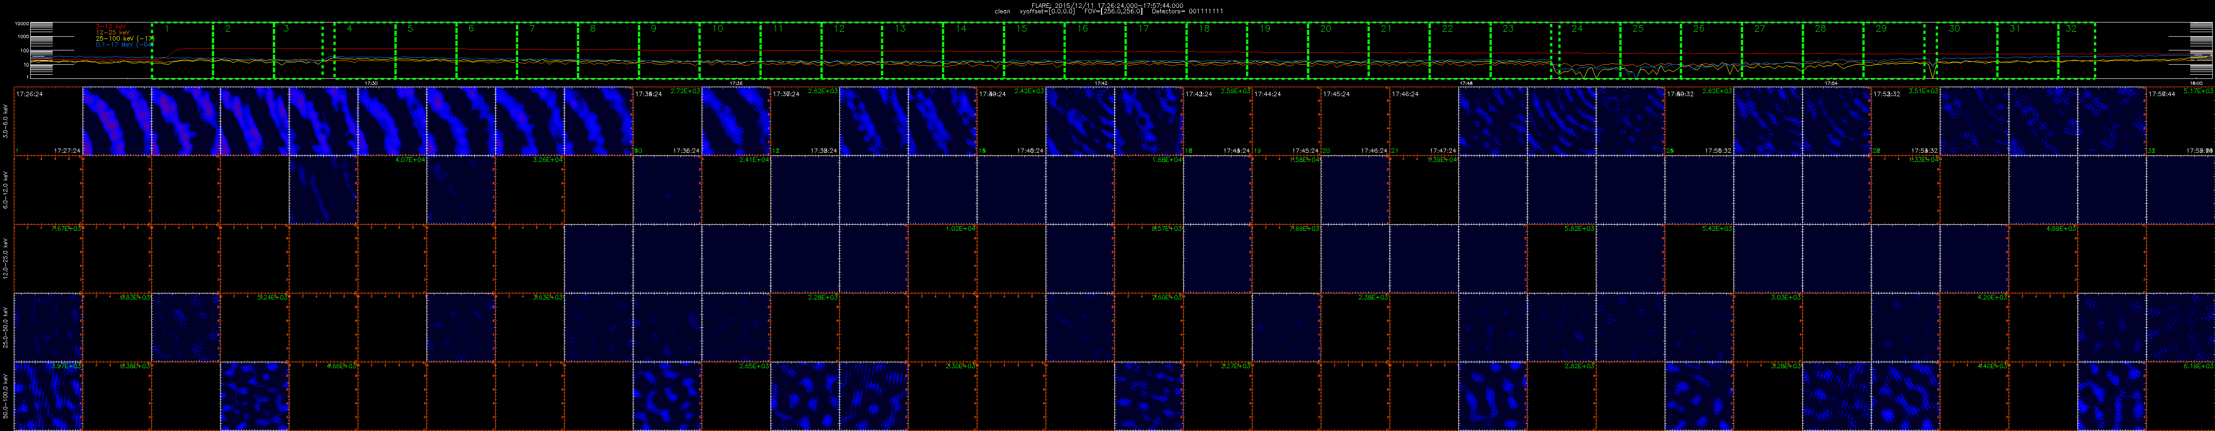Select time interval 2 on the light curve
2215x431 pixels.
coord(244,52)
